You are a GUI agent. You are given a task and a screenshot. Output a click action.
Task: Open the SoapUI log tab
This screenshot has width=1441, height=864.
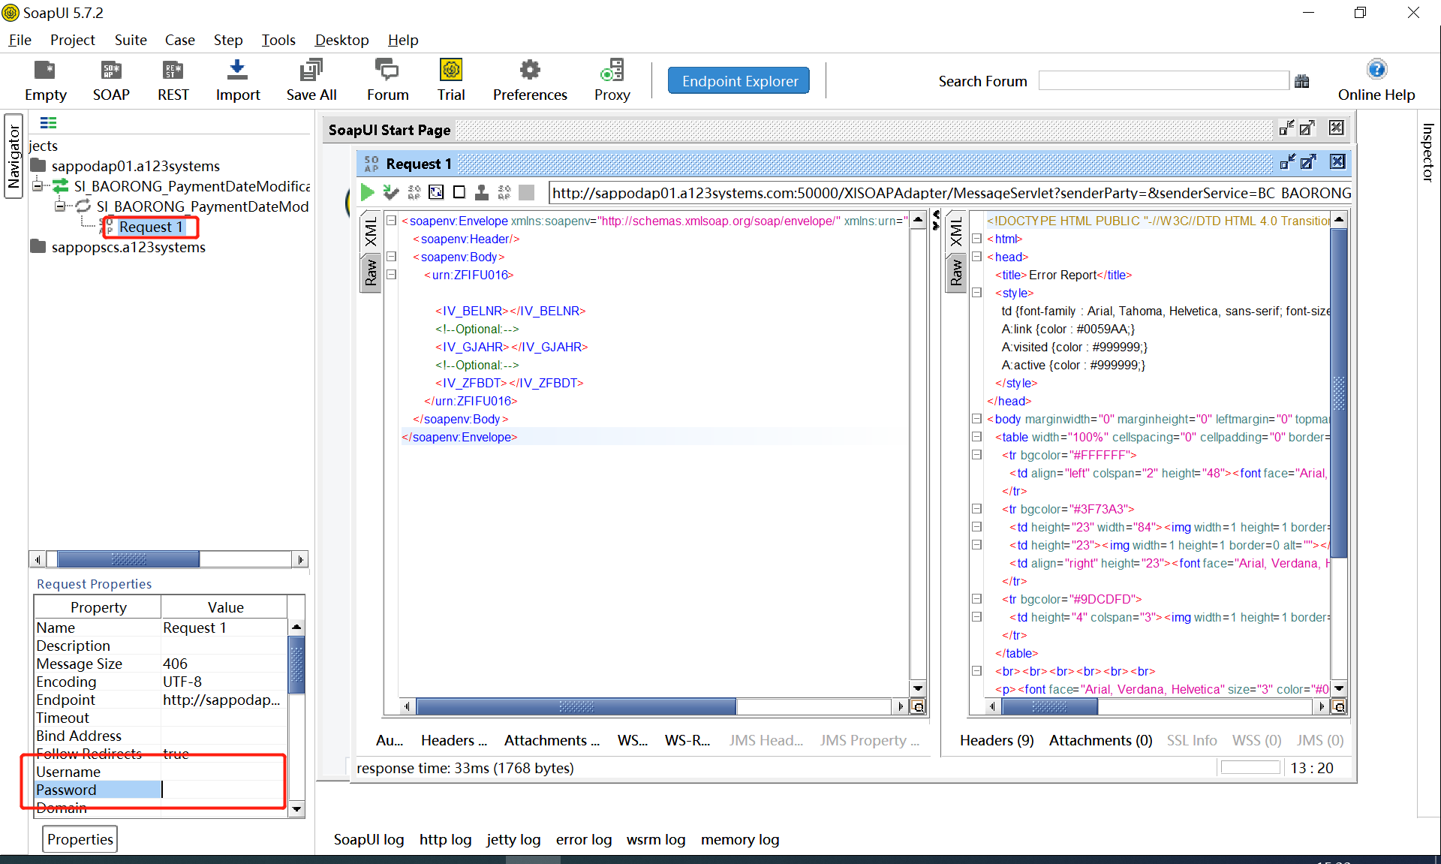point(369,839)
